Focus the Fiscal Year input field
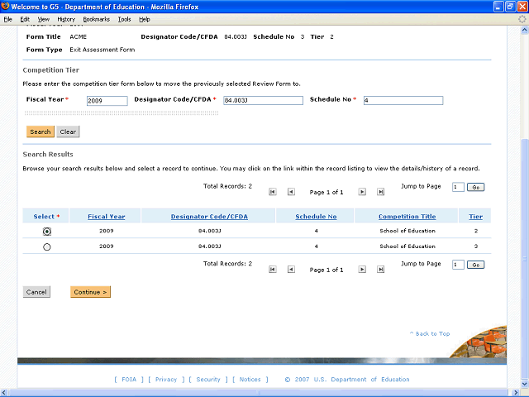This screenshot has height=397, width=529. coord(107,101)
